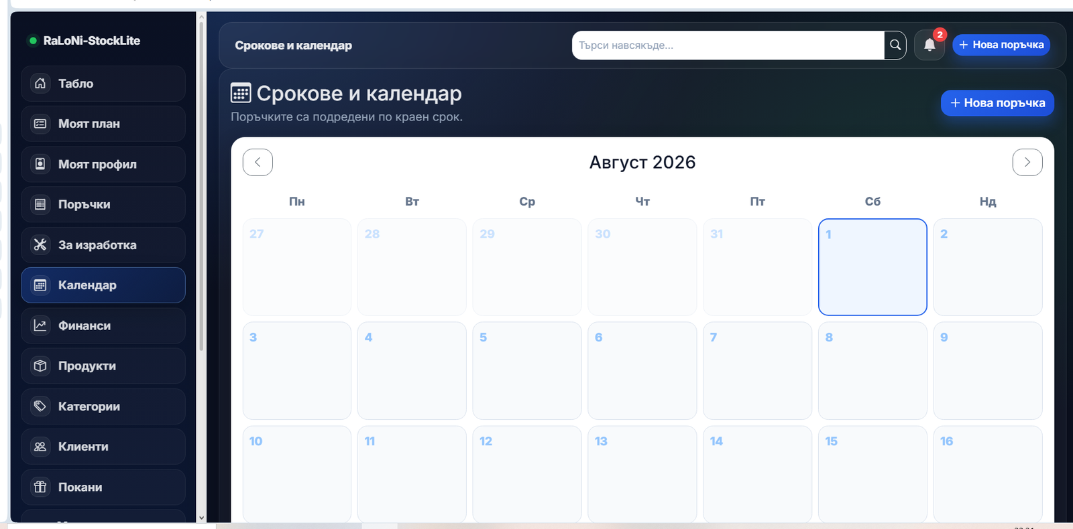Select day 15 in calendar
Screen dimensions: 1073x529
click(872, 474)
